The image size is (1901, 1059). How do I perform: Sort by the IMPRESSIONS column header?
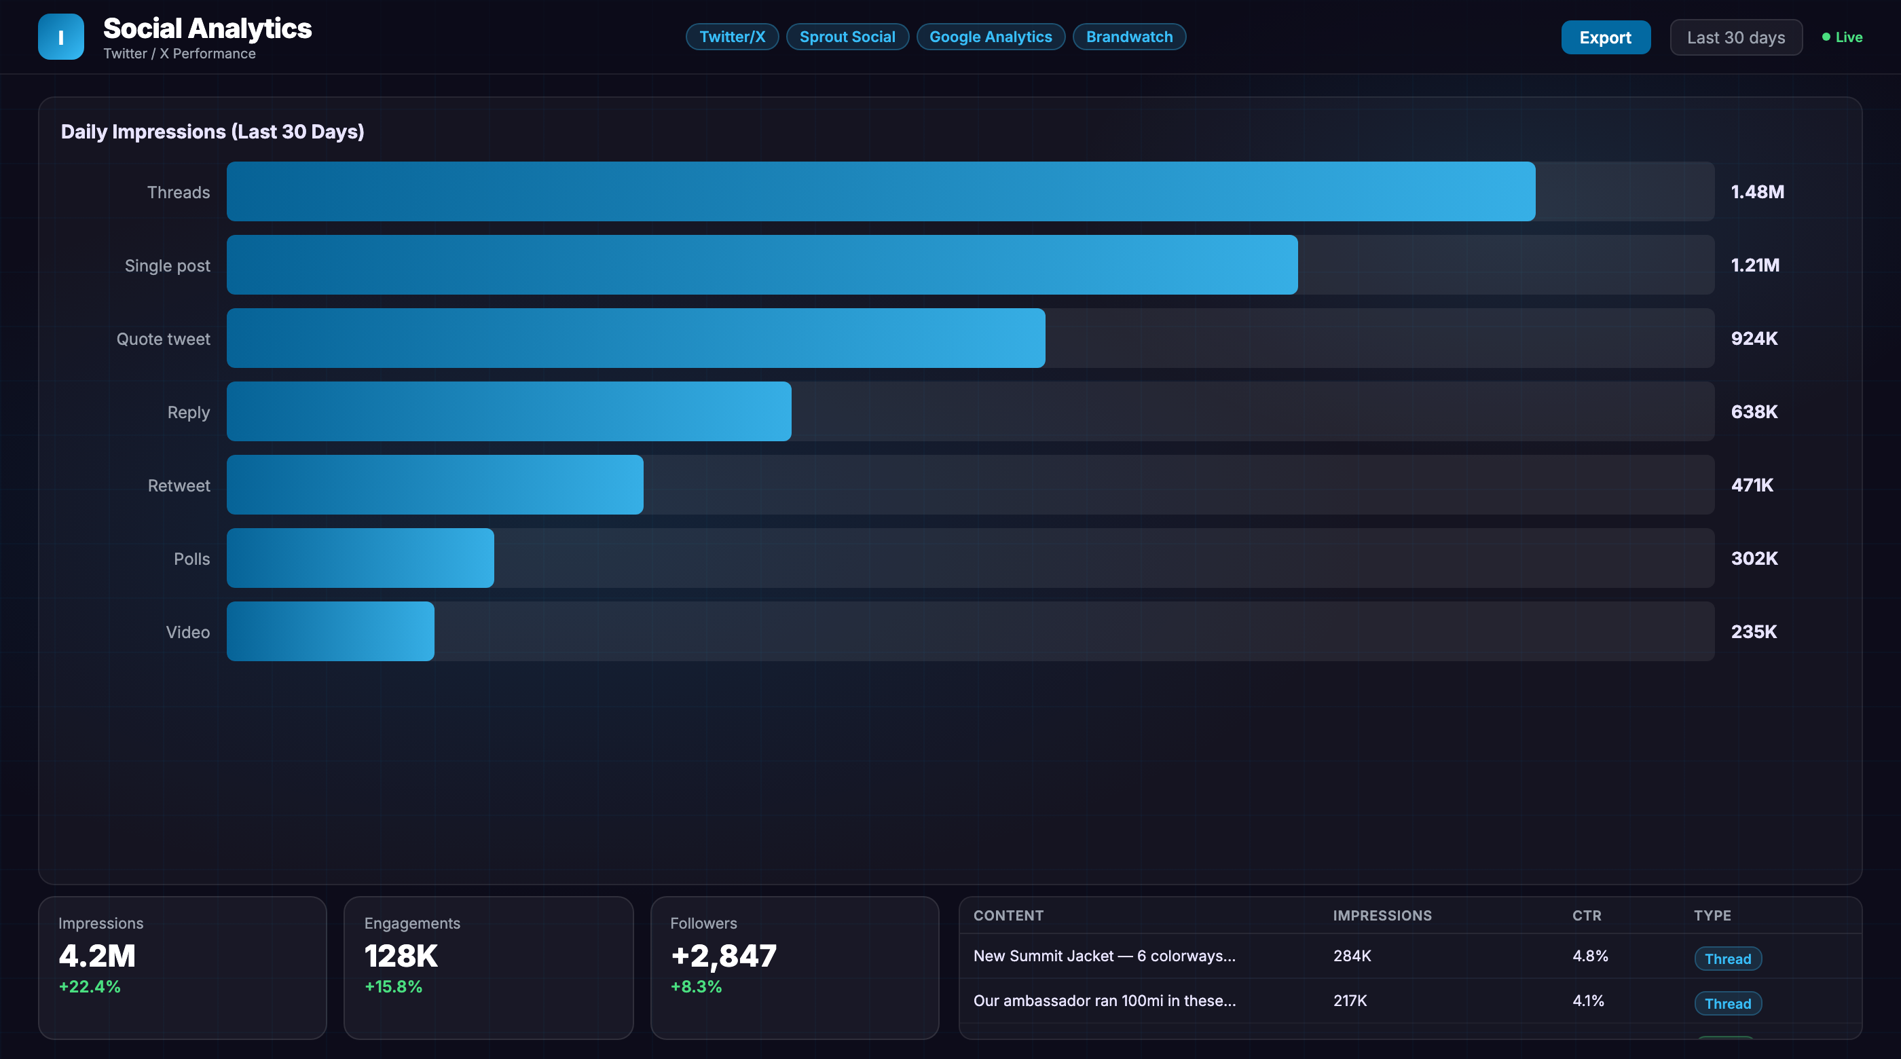coord(1382,915)
